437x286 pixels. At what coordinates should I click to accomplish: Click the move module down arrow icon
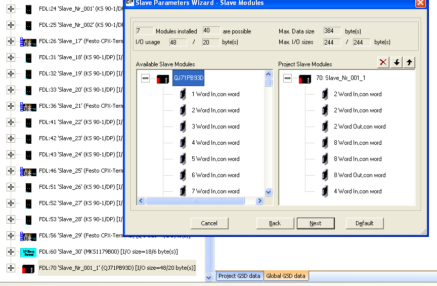(x=397, y=62)
